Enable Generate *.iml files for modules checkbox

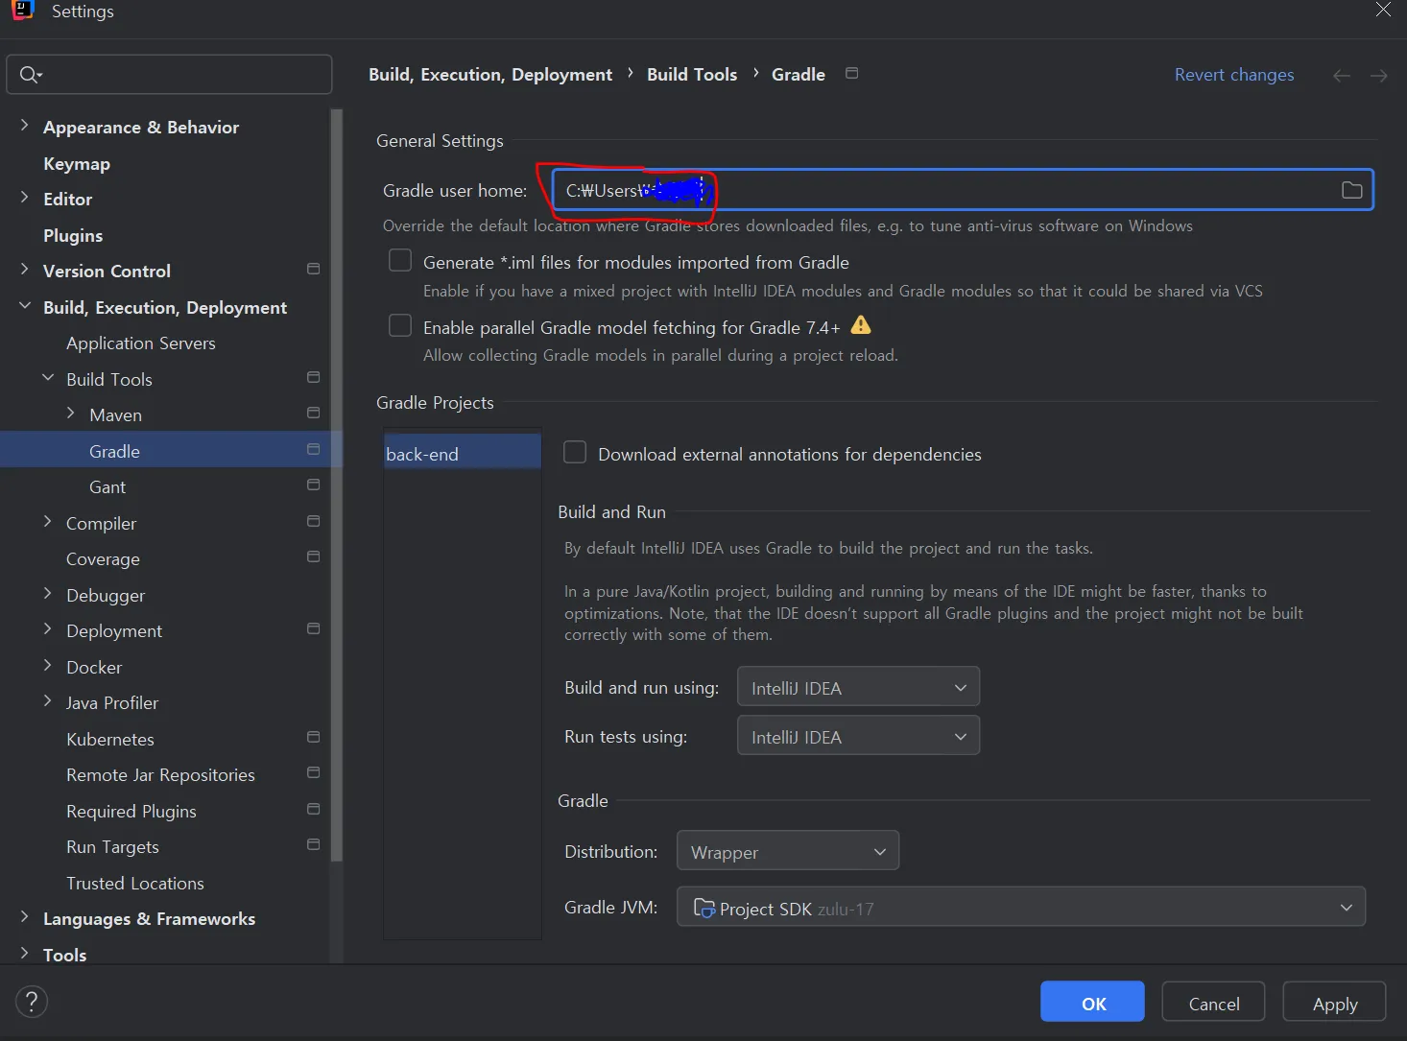coord(400,261)
